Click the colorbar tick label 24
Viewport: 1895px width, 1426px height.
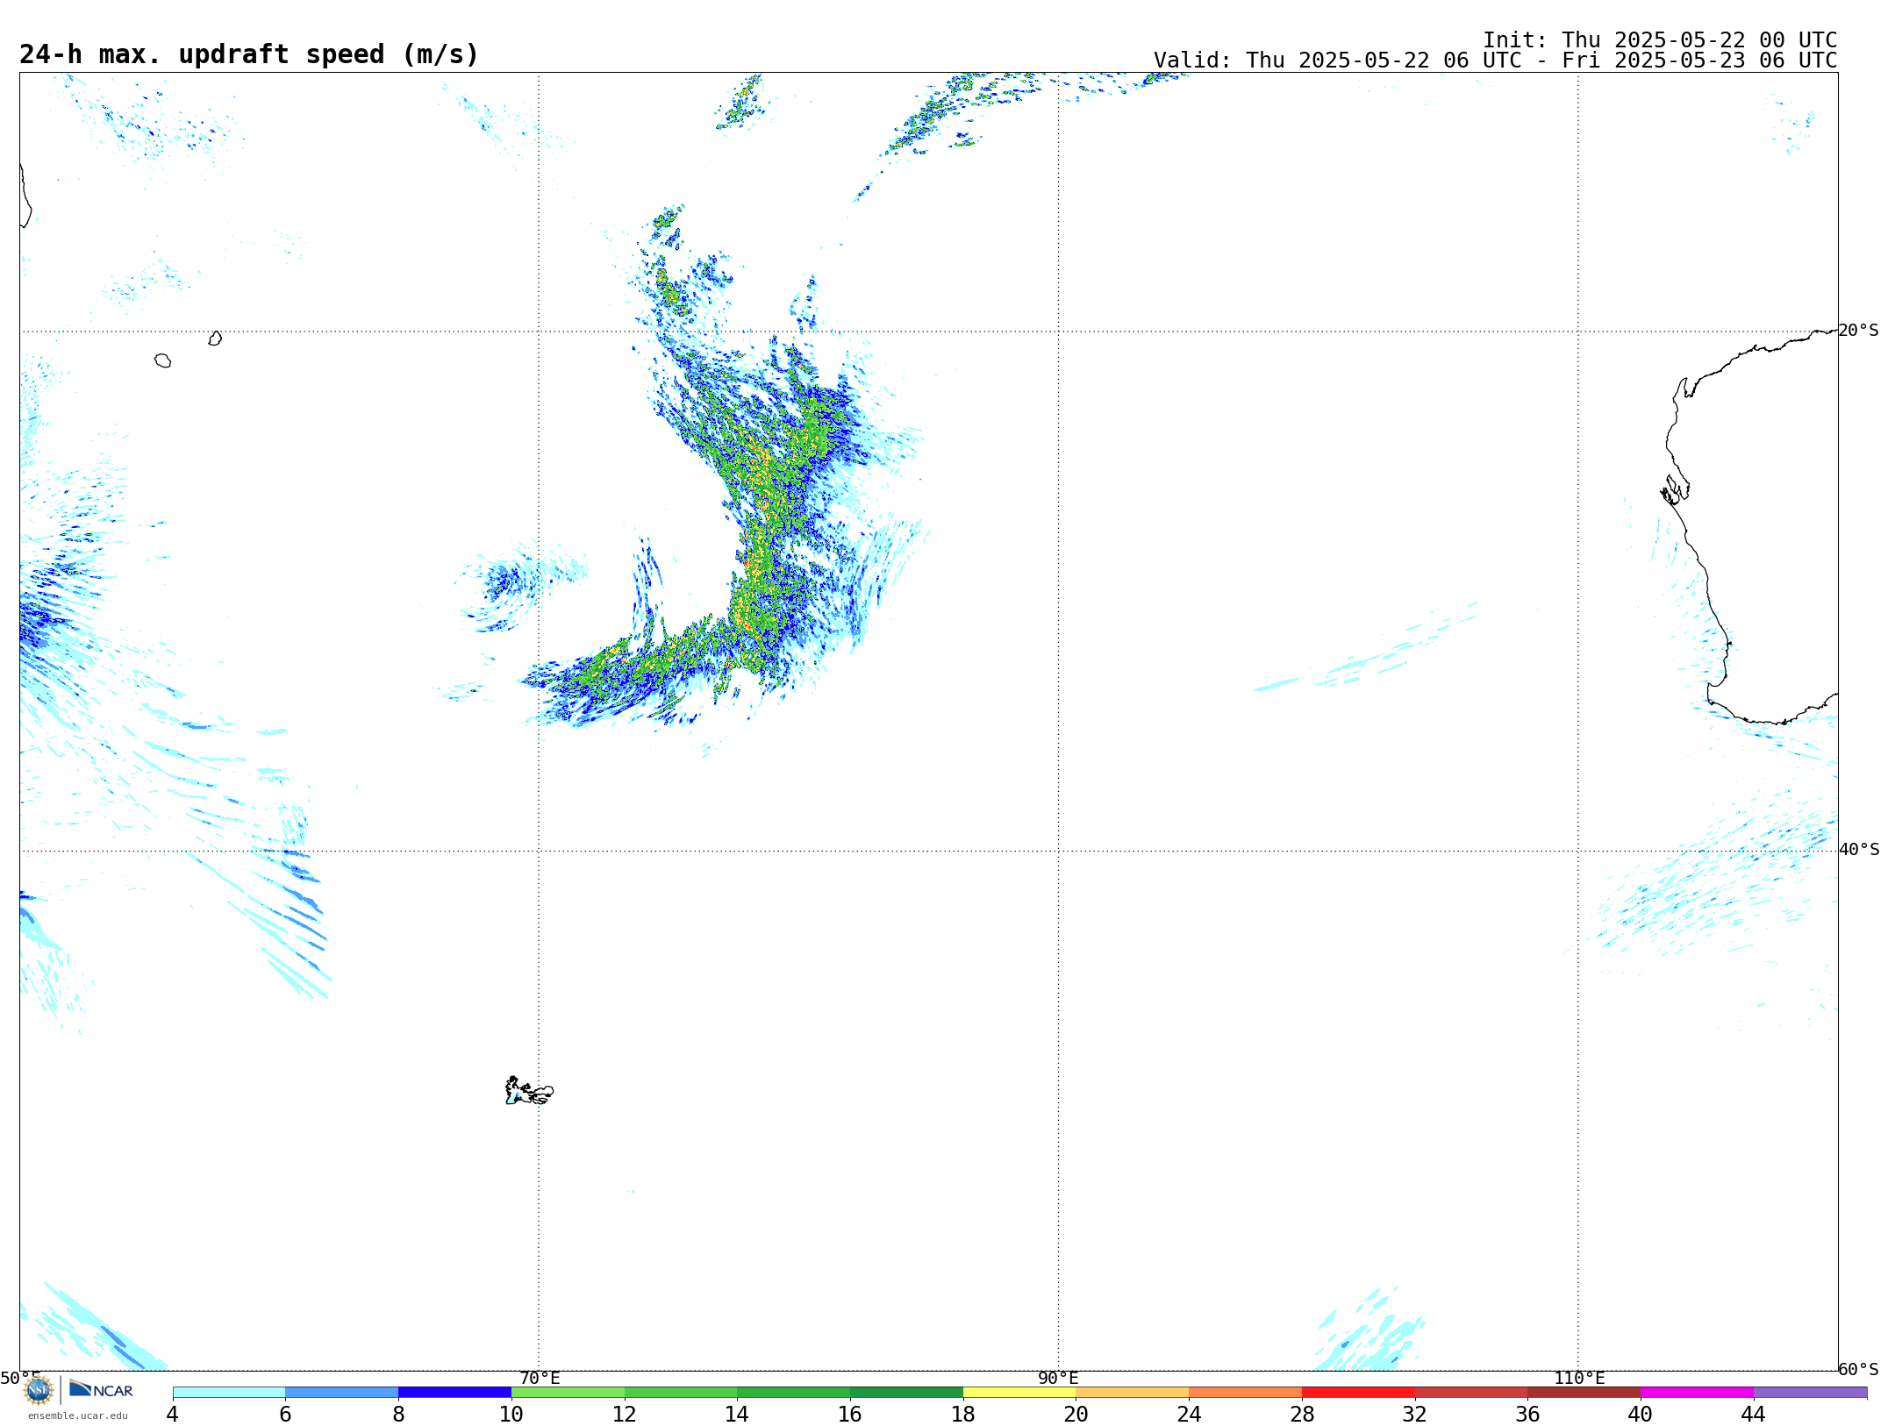click(1189, 1414)
